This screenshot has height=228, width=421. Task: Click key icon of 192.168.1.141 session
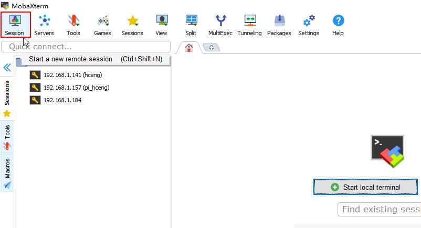point(35,75)
